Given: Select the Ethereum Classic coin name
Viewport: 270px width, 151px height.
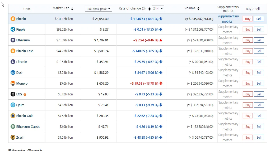Looking at the screenshot, I should (x=28, y=126).
